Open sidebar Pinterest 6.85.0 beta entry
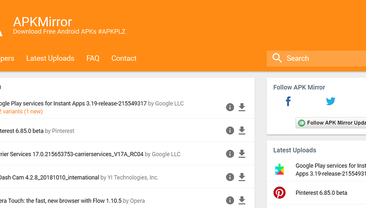This screenshot has height=208, width=366. (x=321, y=193)
